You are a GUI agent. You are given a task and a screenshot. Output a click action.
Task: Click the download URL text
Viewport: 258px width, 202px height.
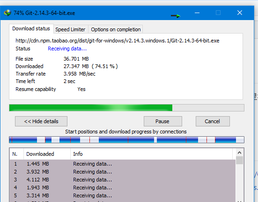pos(118,41)
